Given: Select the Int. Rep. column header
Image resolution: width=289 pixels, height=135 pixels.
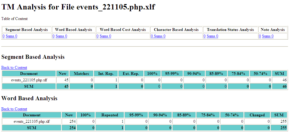Looking at the screenshot, I should [x=106, y=74].
